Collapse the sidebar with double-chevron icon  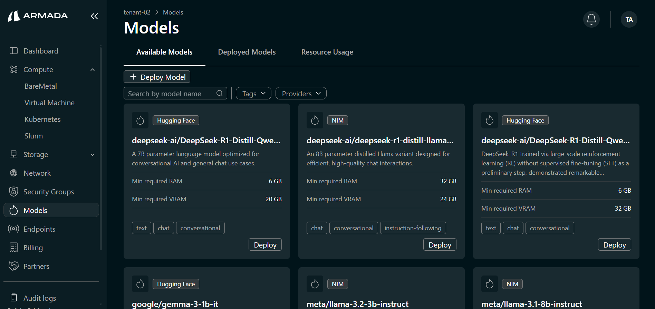coord(94,16)
